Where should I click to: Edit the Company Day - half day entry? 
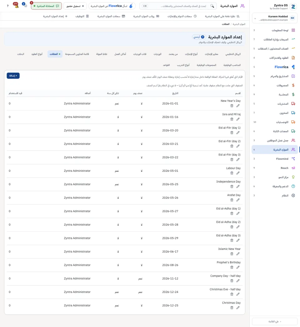click(238, 281)
